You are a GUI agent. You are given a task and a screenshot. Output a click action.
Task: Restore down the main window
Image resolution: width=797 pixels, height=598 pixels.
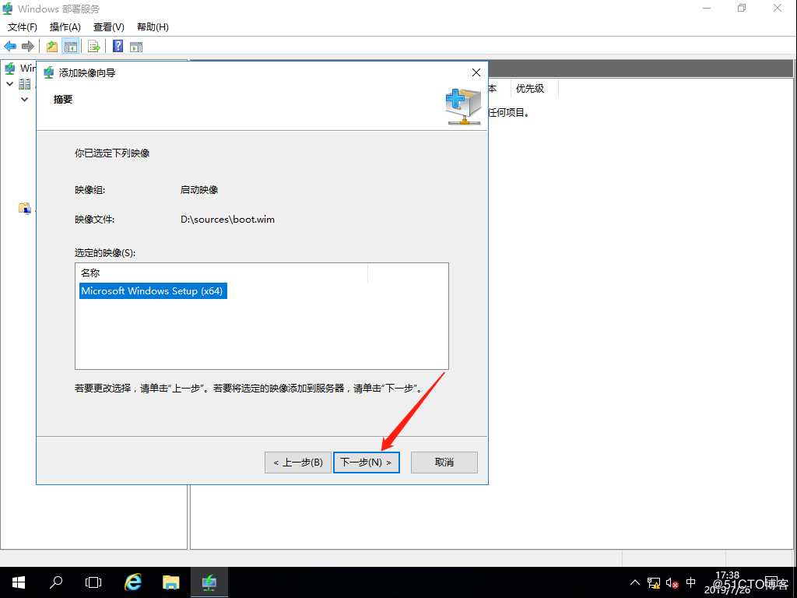[742, 8]
